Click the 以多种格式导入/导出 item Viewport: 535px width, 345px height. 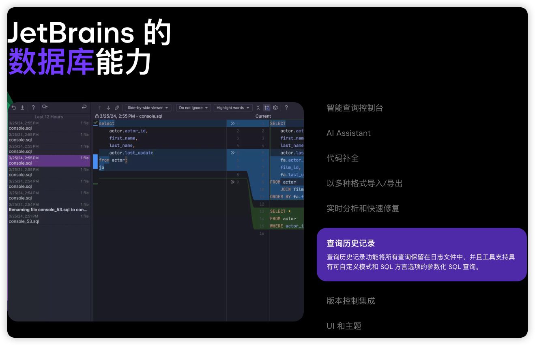[x=364, y=183]
